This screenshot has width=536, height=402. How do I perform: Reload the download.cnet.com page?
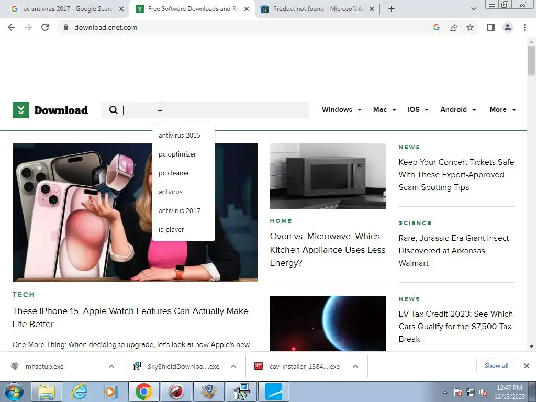pyautogui.click(x=45, y=27)
